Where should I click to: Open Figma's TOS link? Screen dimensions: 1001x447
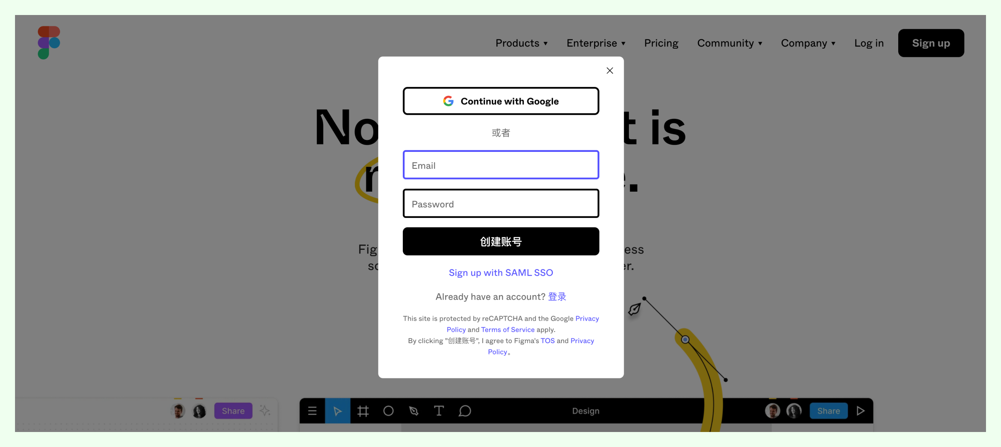(548, 341)
